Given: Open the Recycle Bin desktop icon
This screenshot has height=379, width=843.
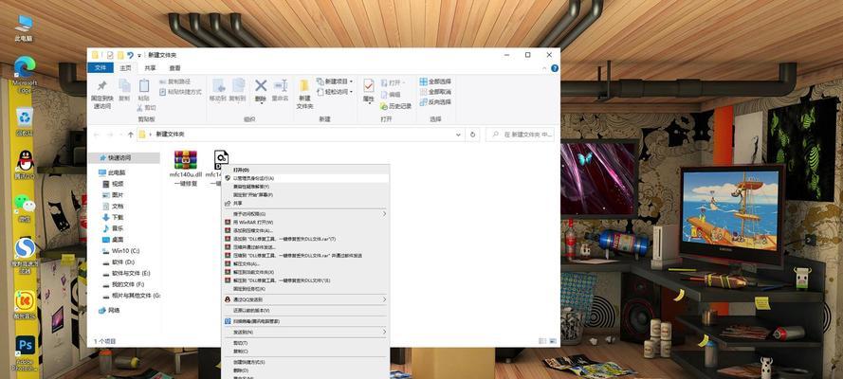Looking at the screenshot, I should pos(25,121).
